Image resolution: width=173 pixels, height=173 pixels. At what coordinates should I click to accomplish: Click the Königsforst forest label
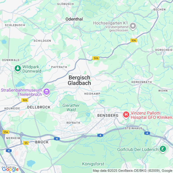pos(93,164)
